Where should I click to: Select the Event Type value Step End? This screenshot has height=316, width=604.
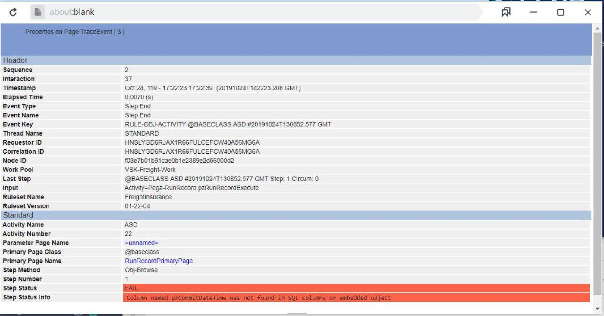[x=138, y=106]
